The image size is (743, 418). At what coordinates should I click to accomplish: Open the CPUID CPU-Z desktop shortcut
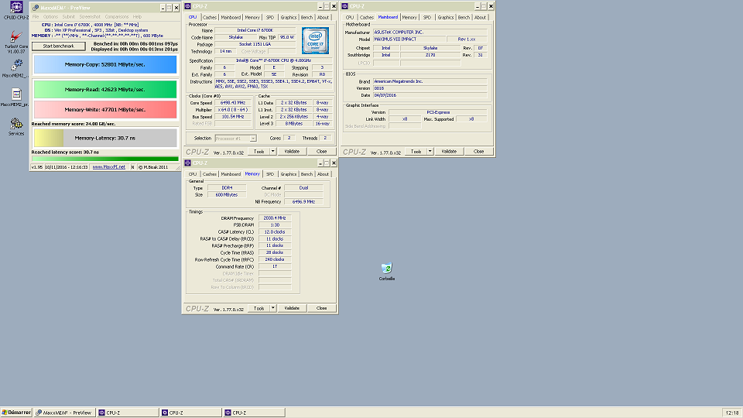[x=16, y=10]
